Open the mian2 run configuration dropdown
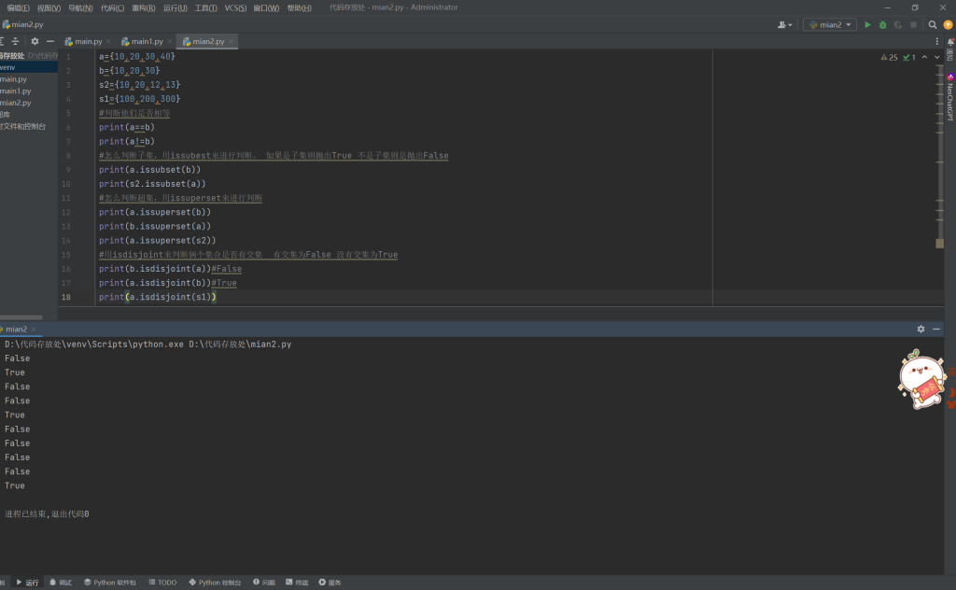The height and width of the screenshot is (590, 956). point(829,25)
